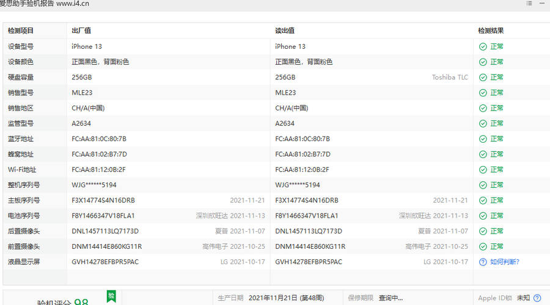Click the 出厂值 column header
550x305 pixels.
click(x=81, y=31)
